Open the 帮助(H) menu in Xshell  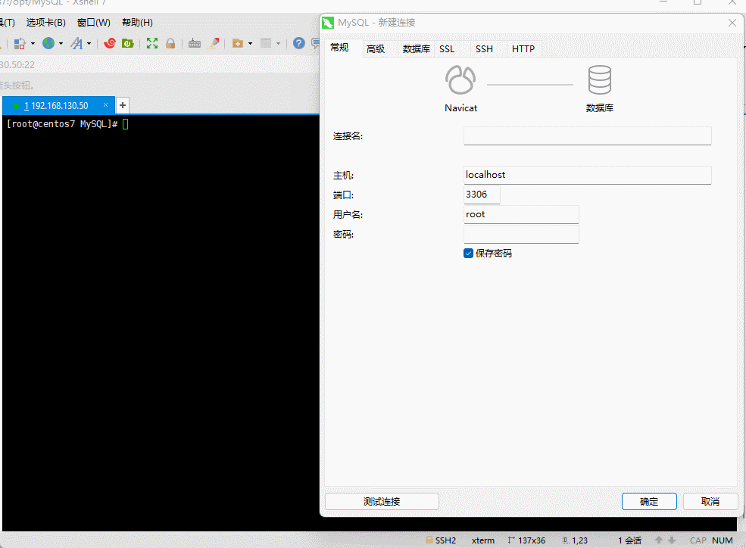[x=138, y=23]
